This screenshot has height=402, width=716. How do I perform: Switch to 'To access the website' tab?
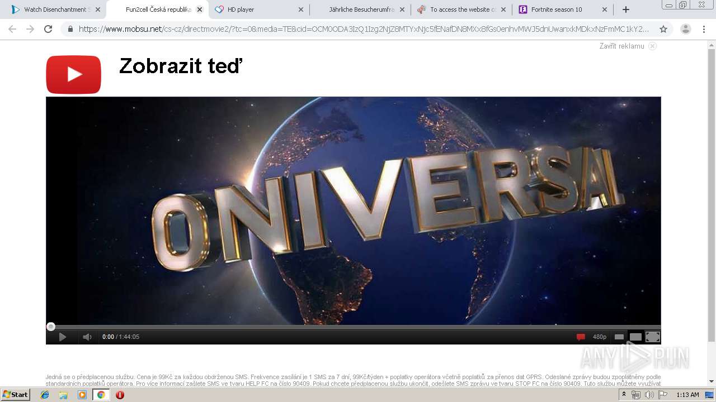[x=463, y=9]
